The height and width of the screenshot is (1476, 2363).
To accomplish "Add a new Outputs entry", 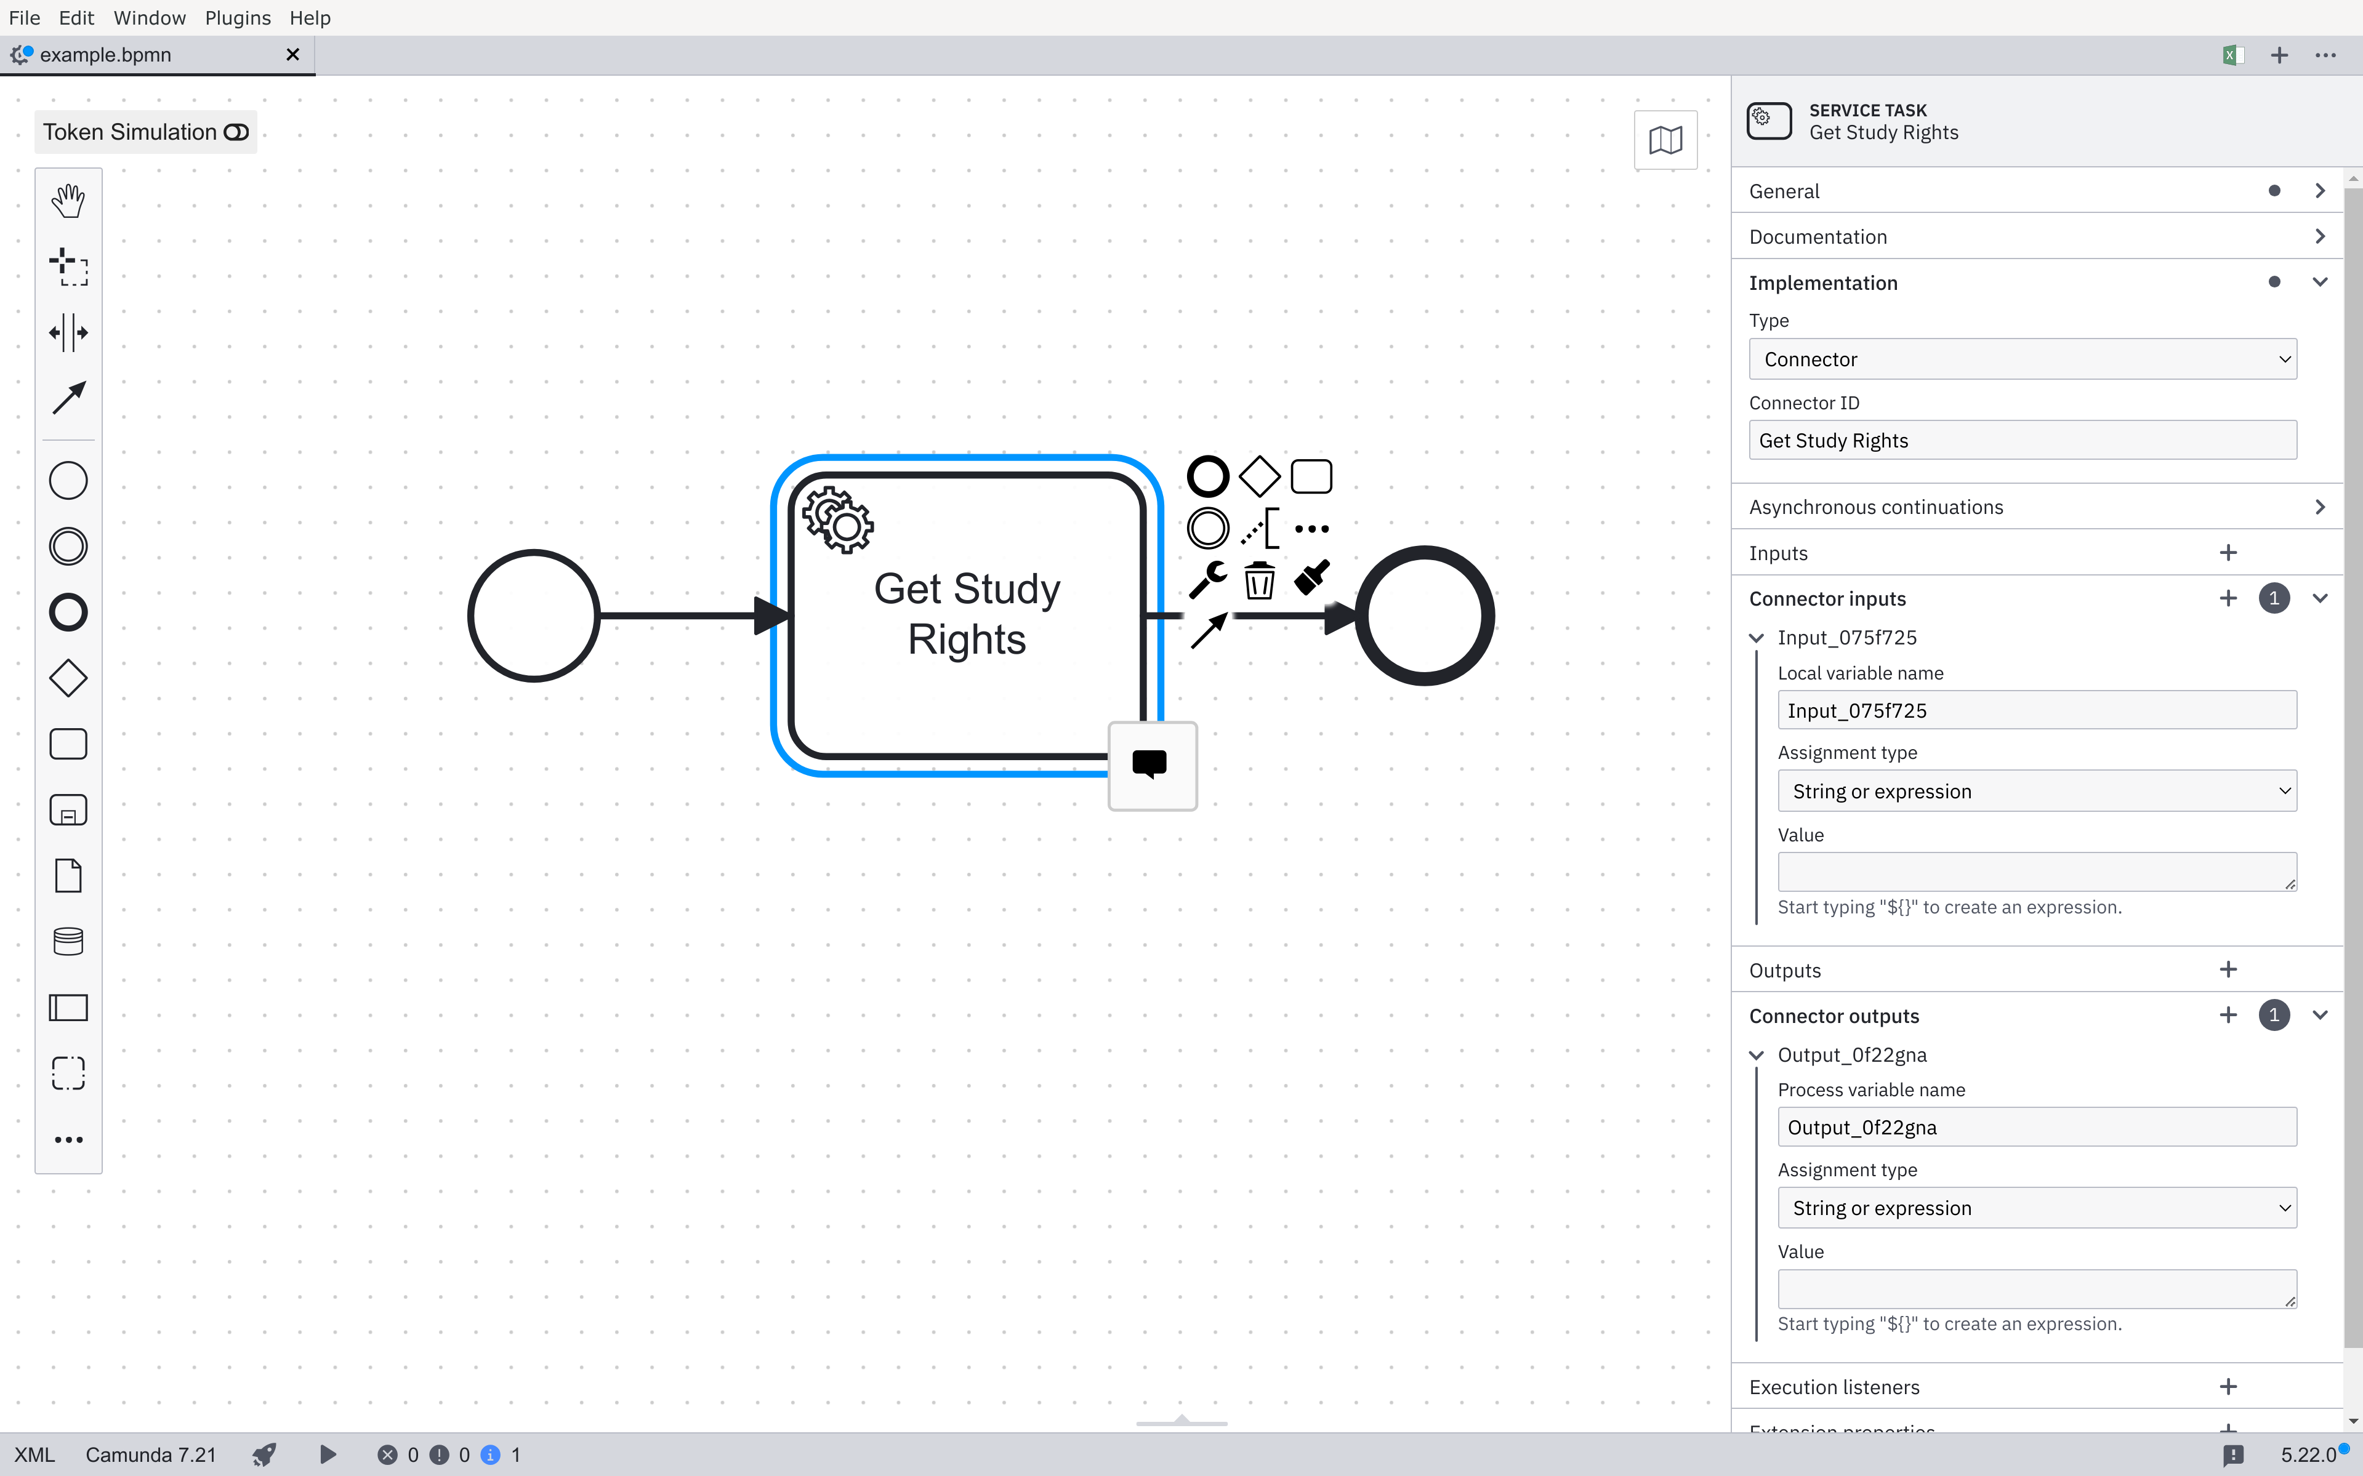I will click(x=2228, y=969).
